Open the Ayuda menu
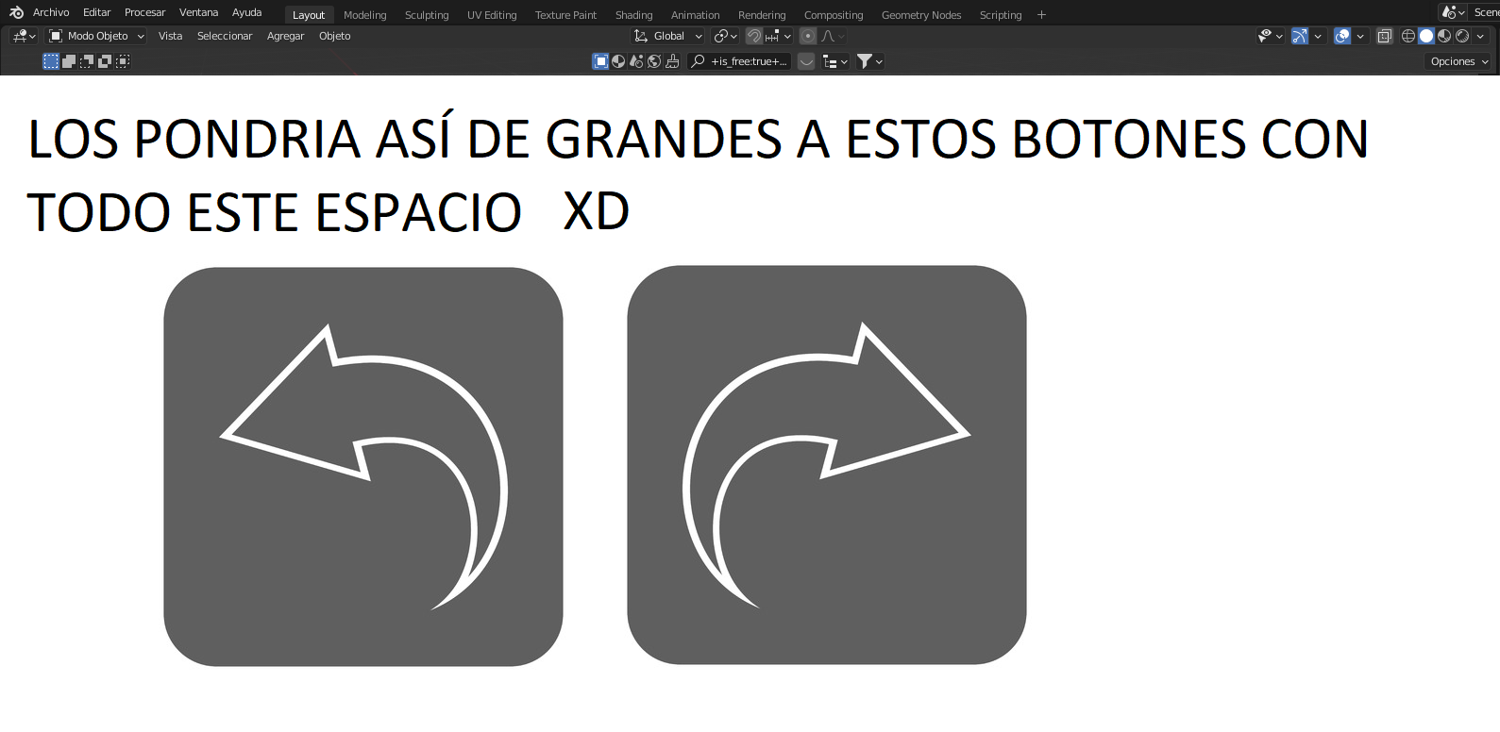 click(x=246, y=12)
